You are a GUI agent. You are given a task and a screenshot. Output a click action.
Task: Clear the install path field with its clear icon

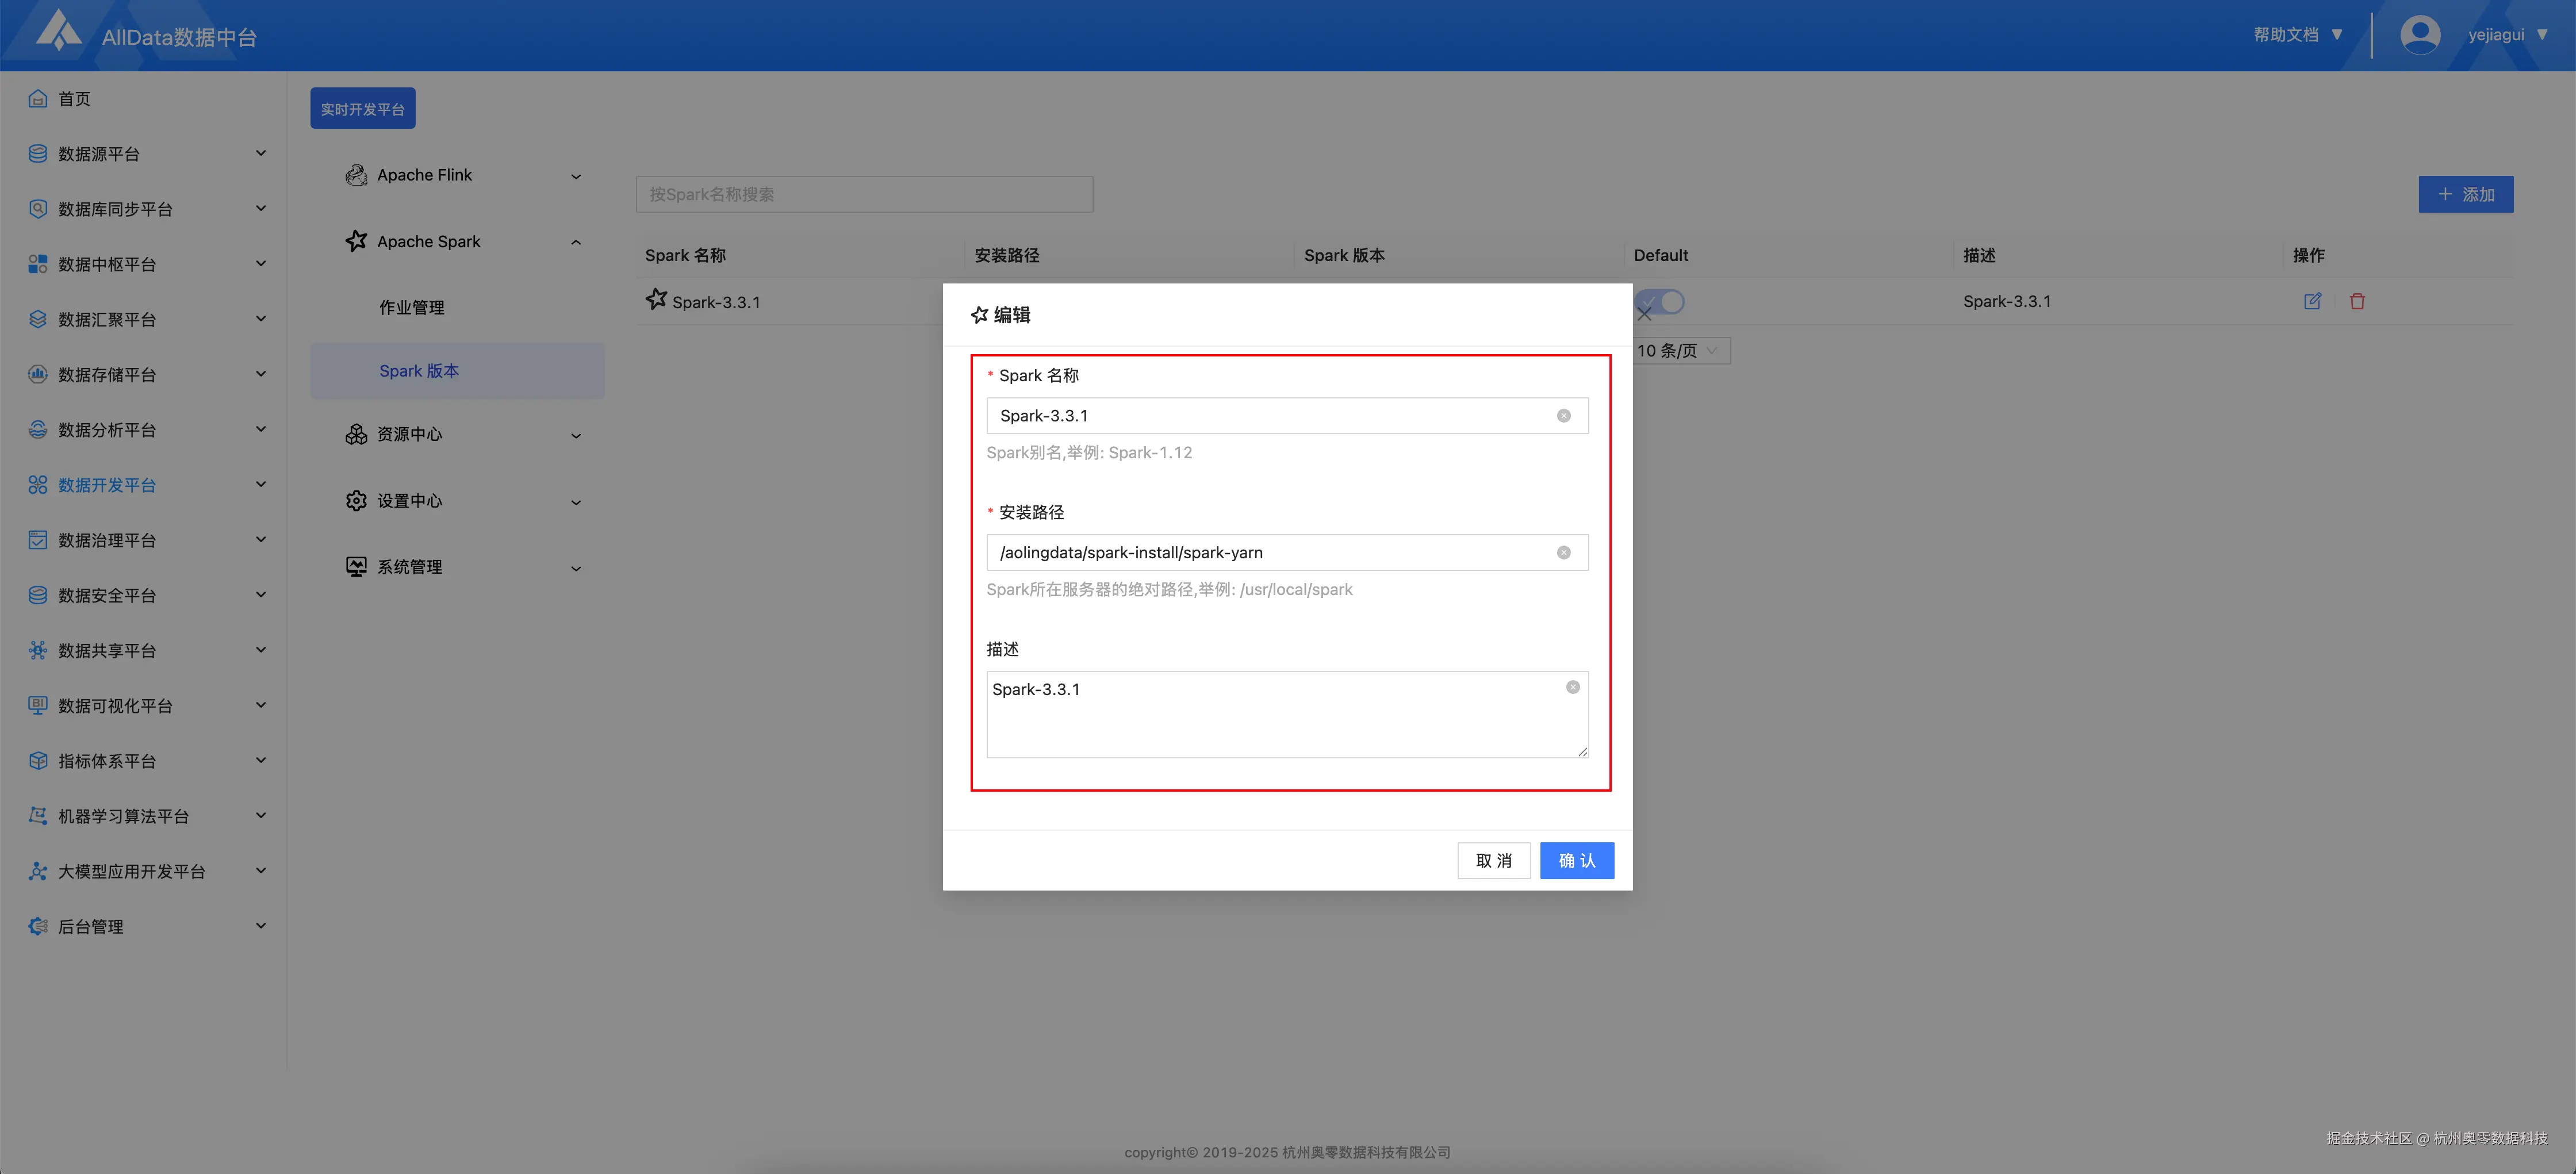pyautogui.click(x=1563, y=553)
